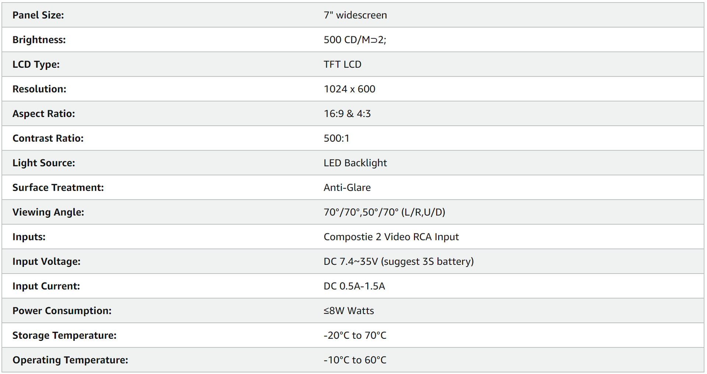
Task: Click the "Aspect Ratio:" label
Action: click(43, 114)
